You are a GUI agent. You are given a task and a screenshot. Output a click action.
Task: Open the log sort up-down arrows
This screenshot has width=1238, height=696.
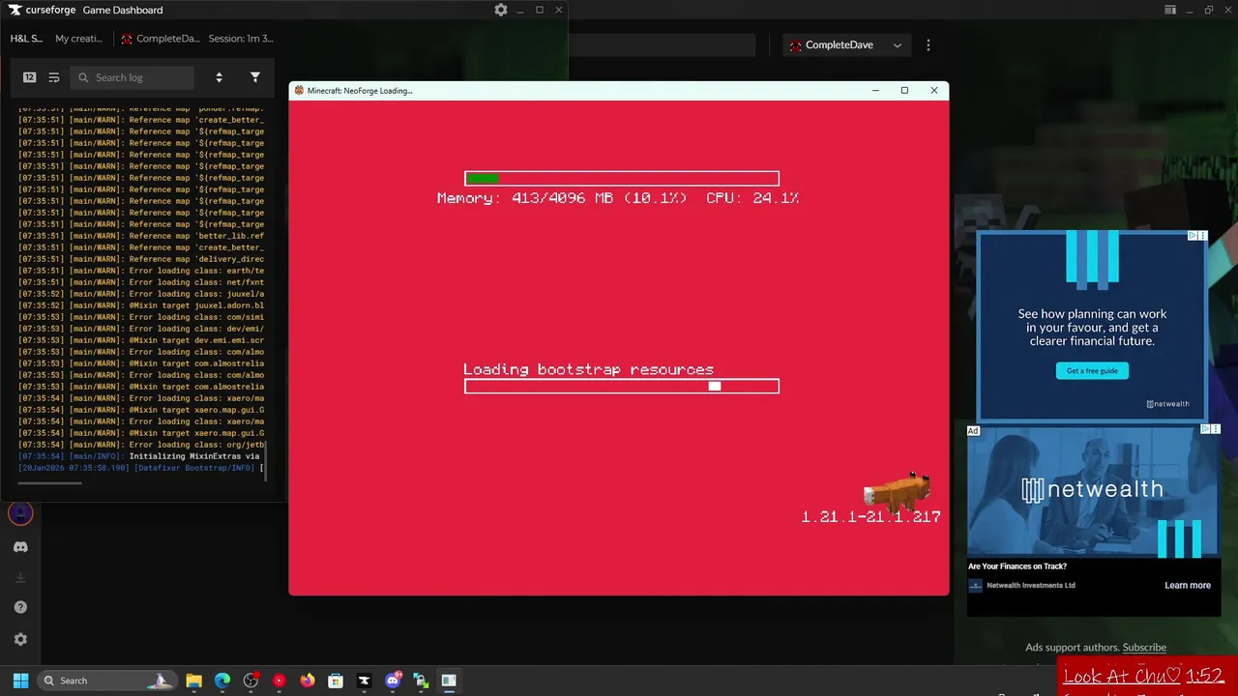coord(219,77)
